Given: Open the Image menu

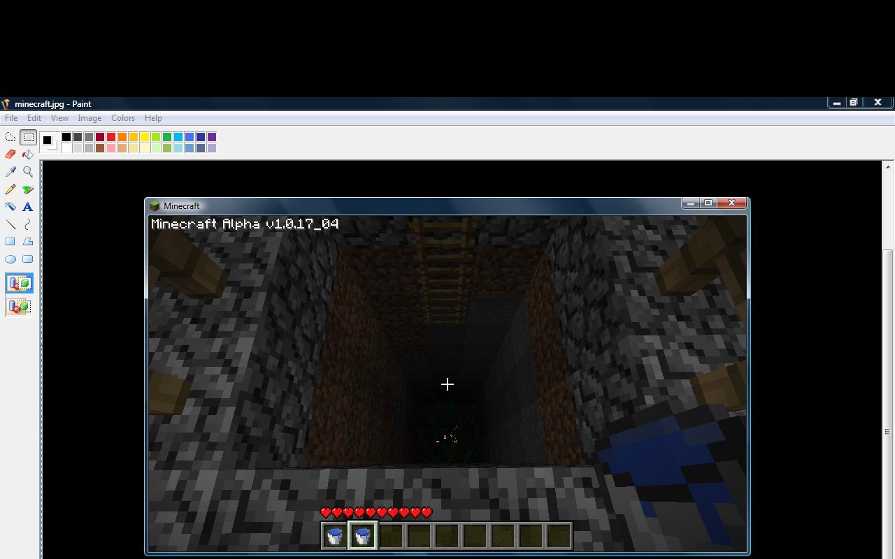Looking at the screenshot, I should click(x=89, y=118).
